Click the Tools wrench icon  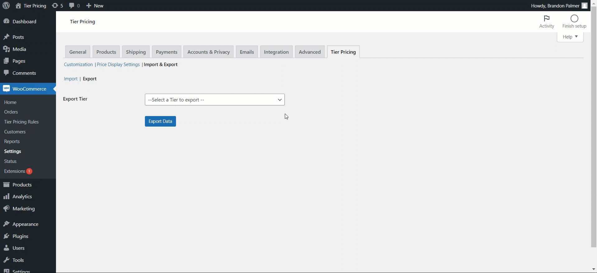[6, 260]
